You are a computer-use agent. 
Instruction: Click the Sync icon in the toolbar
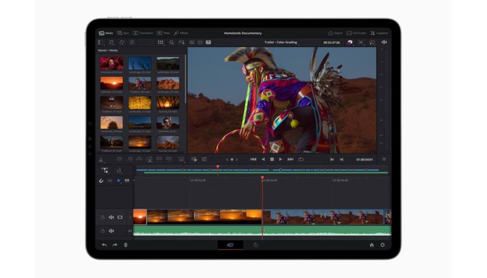coord(121,33)
